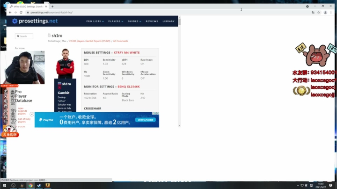Open the LIBRARY nav item
The height and width of the screenshot is (189, 337).
click(168, 21)
